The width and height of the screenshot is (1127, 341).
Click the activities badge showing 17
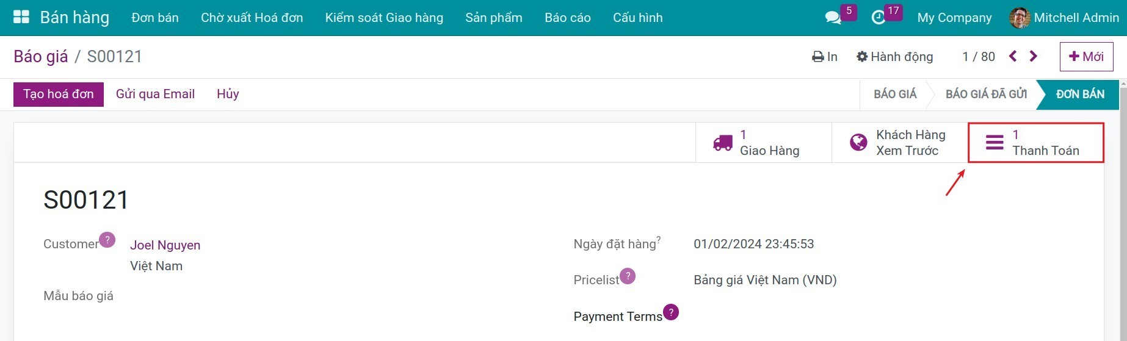(893, 11)
